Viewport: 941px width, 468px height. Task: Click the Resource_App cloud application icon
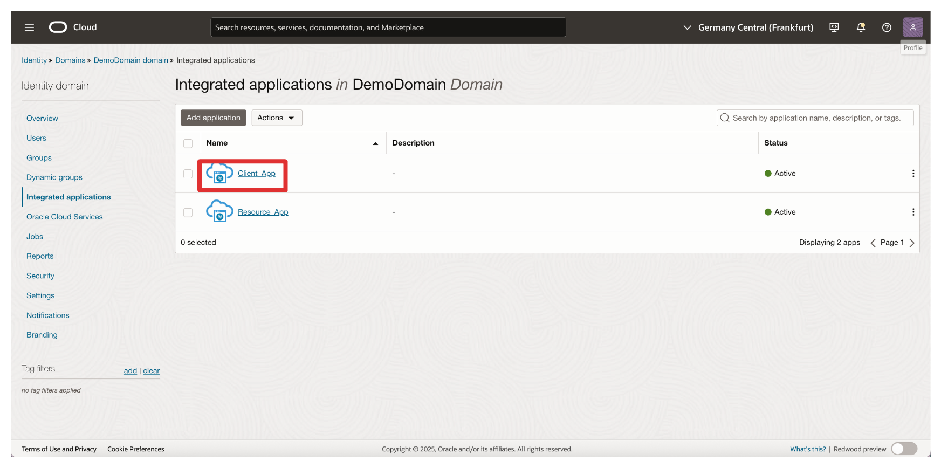219,211
